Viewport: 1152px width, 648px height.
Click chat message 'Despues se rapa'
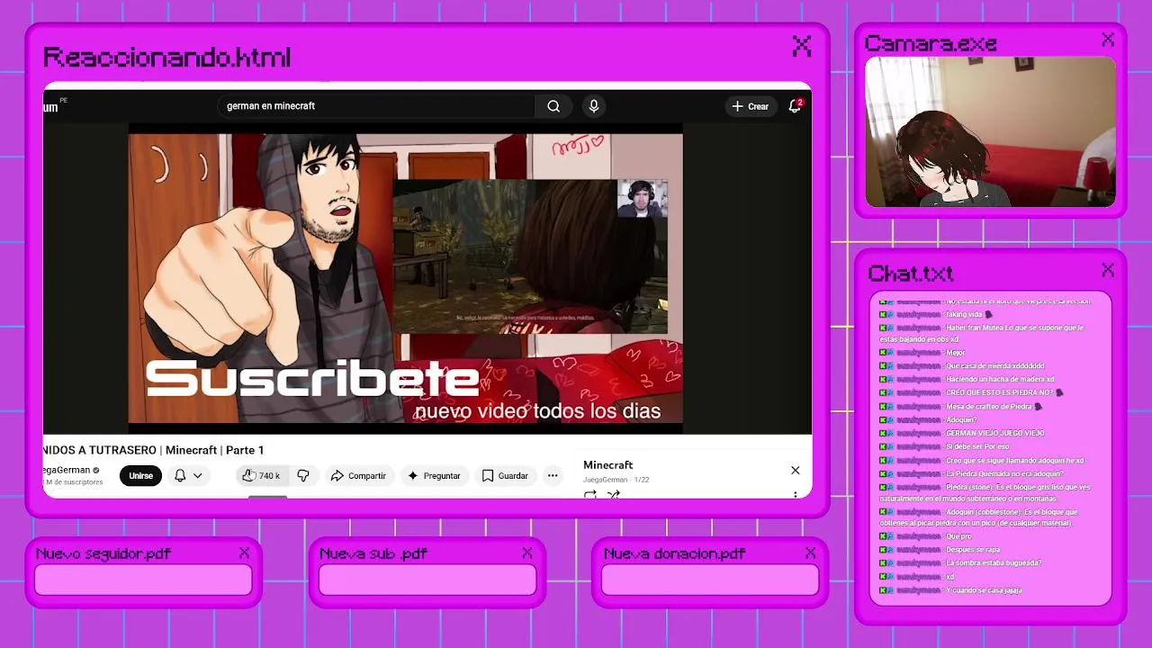973,550
